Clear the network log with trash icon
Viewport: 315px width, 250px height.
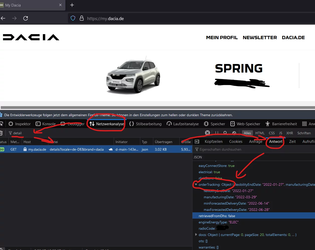coord(1,133)
